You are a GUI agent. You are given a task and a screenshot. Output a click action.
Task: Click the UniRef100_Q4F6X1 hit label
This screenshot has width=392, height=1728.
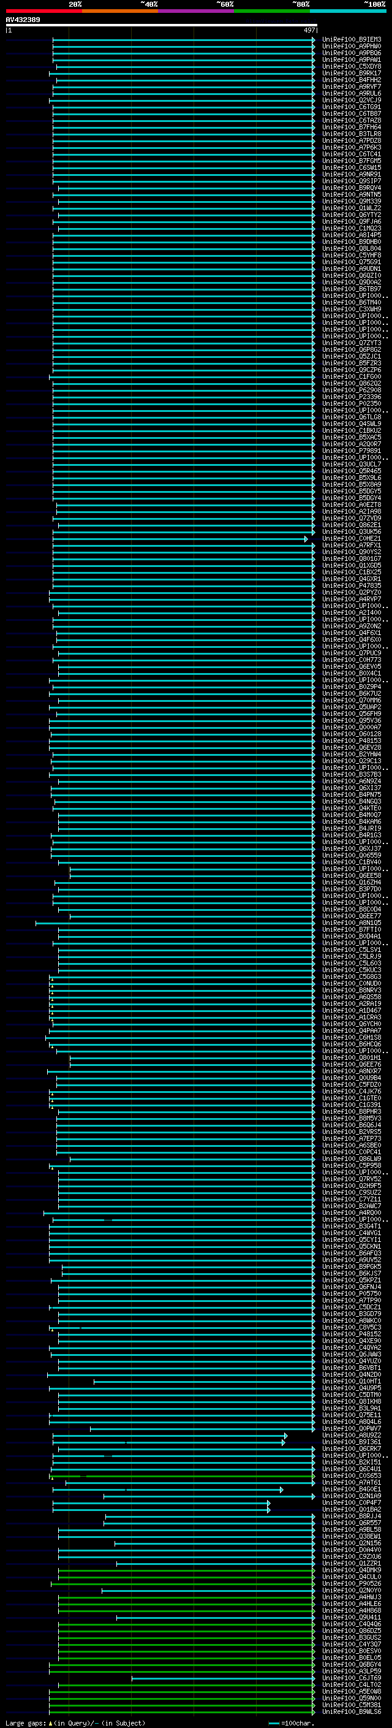(351, 633)
